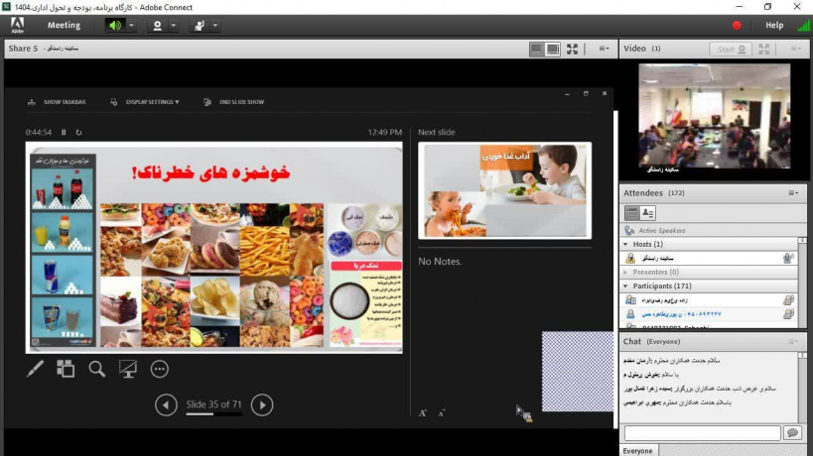The width and height of the screenshot is (813, 456).
Task: Click the Share pod full screen icon
Action: coord(573,49)
